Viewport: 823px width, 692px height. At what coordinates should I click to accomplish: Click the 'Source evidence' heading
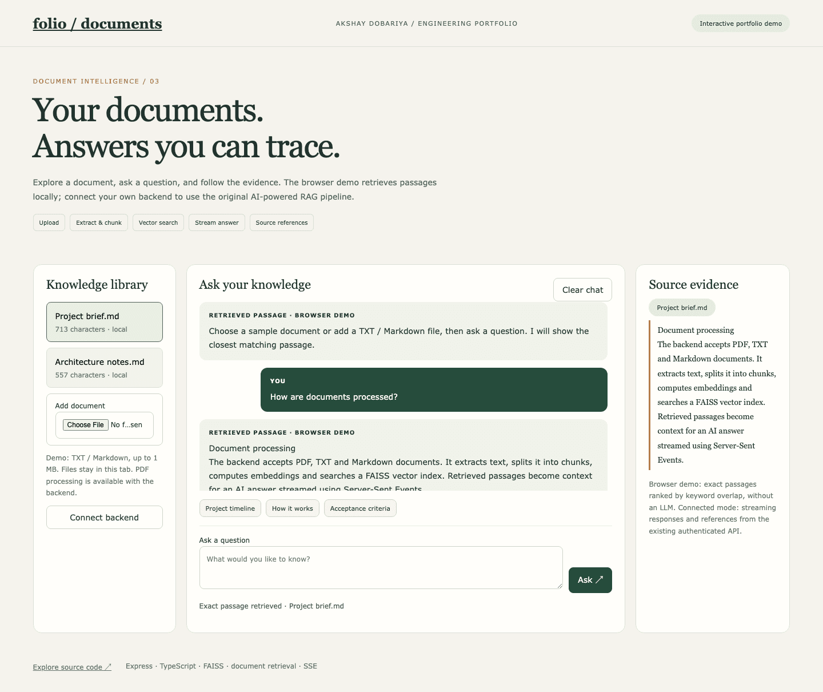[694, 285]
